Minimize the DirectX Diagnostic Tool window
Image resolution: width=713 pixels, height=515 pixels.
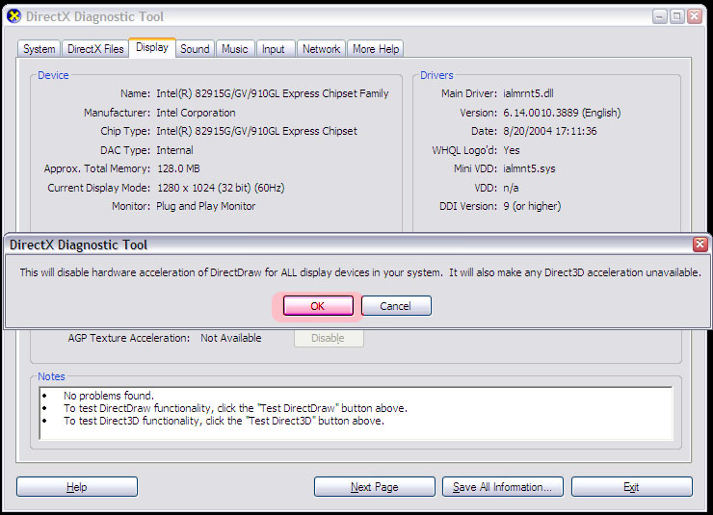pos(658,16)
